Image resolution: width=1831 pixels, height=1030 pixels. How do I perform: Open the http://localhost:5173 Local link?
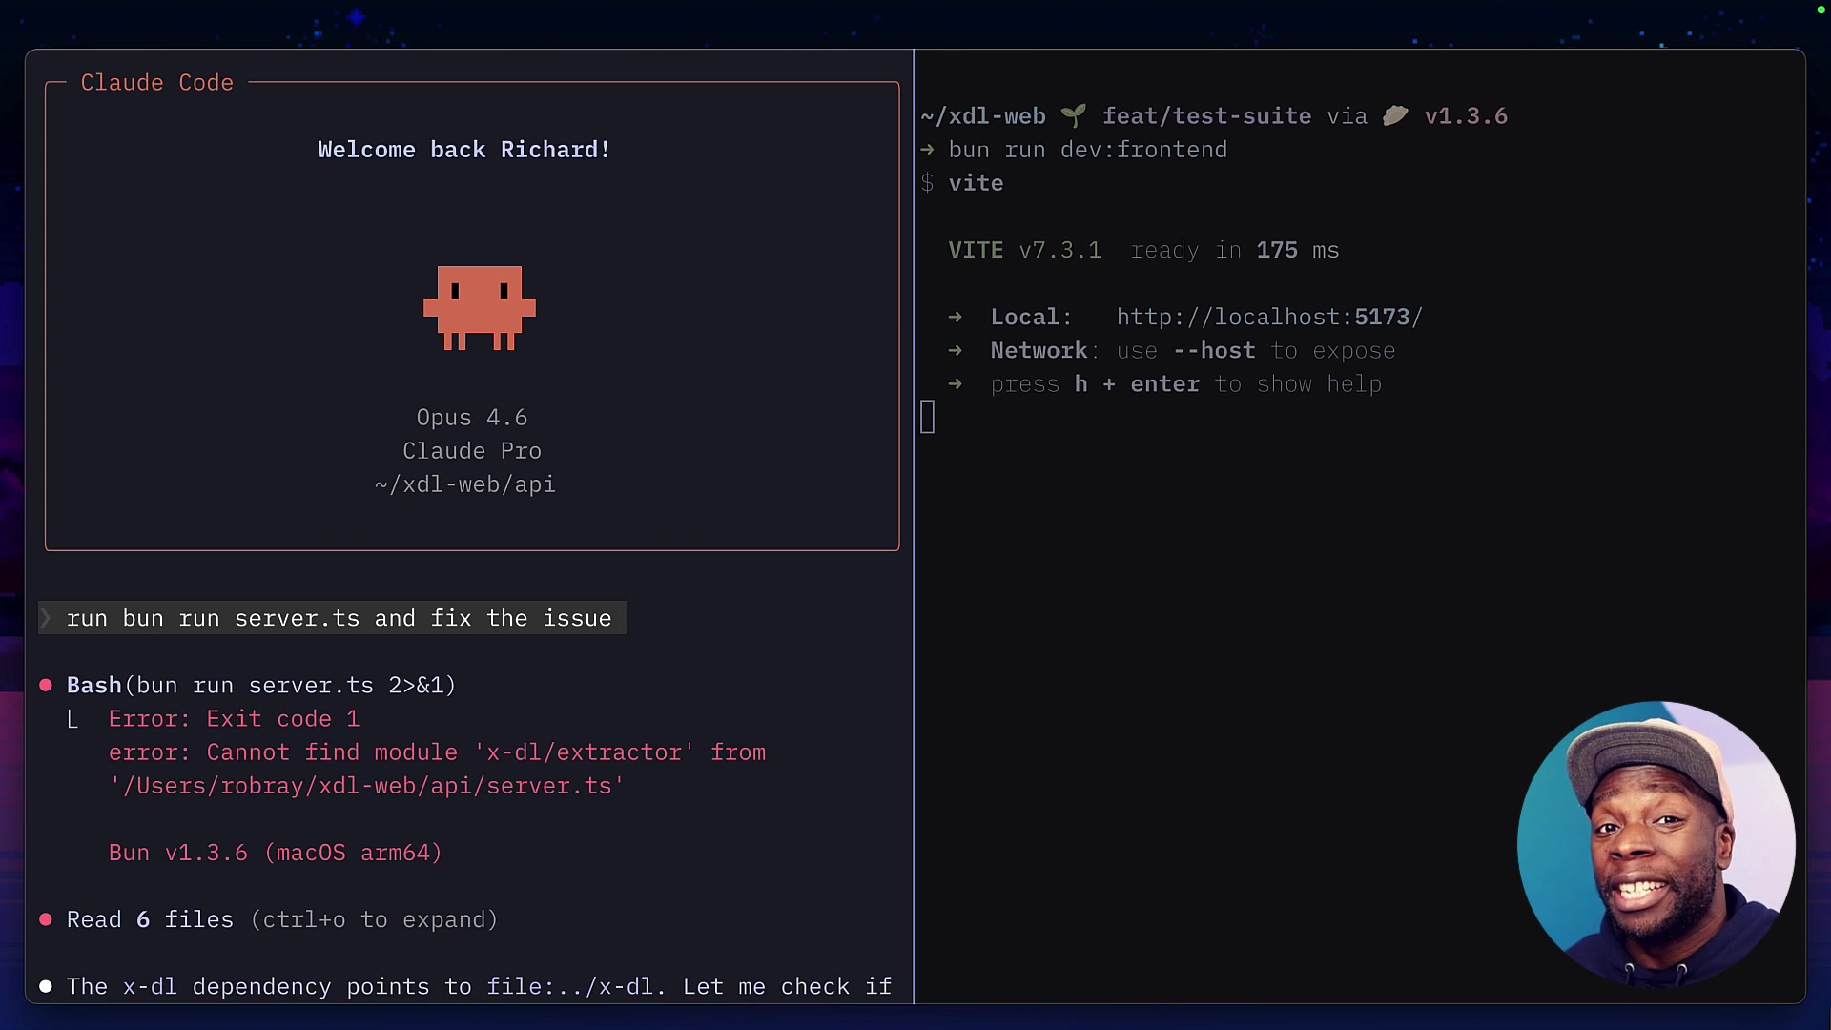point(1268,317)
